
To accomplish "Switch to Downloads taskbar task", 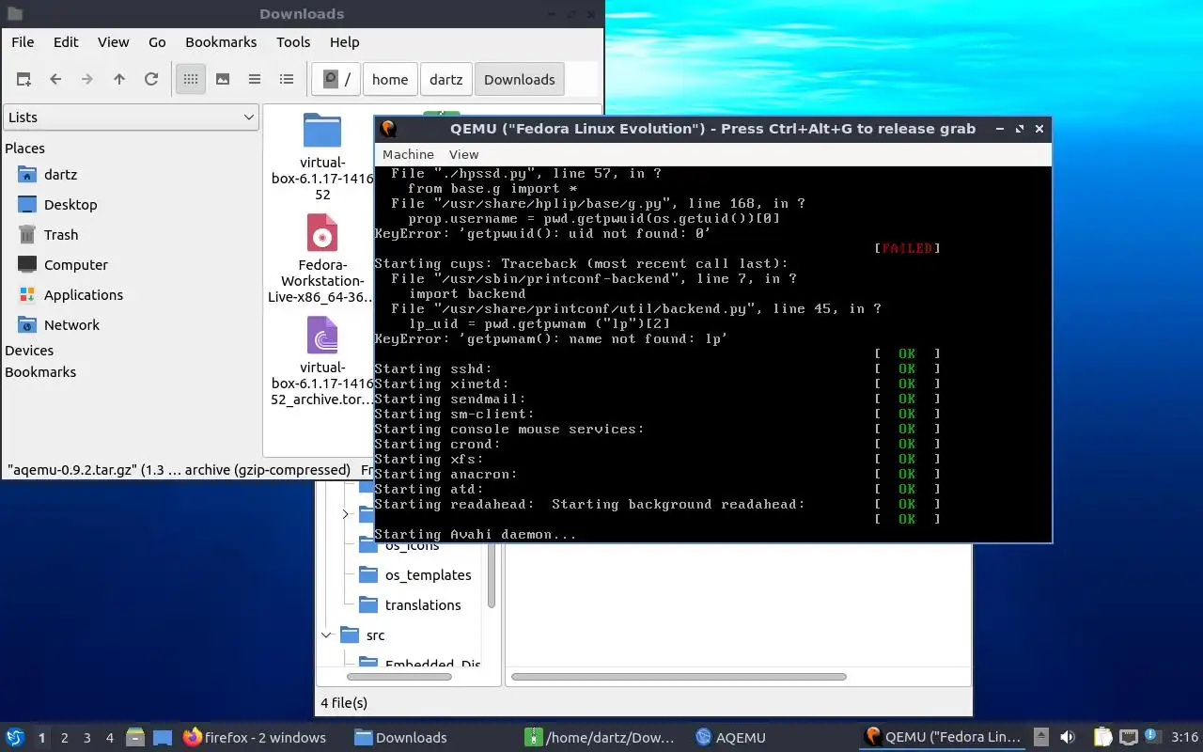I will point(400,738).
